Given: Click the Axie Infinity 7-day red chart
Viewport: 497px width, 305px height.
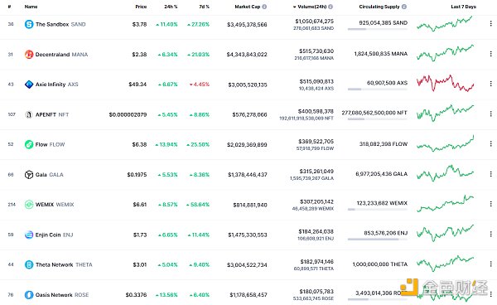Looking at the screenshot, I should pyautogui.click(x=445, y=84).
